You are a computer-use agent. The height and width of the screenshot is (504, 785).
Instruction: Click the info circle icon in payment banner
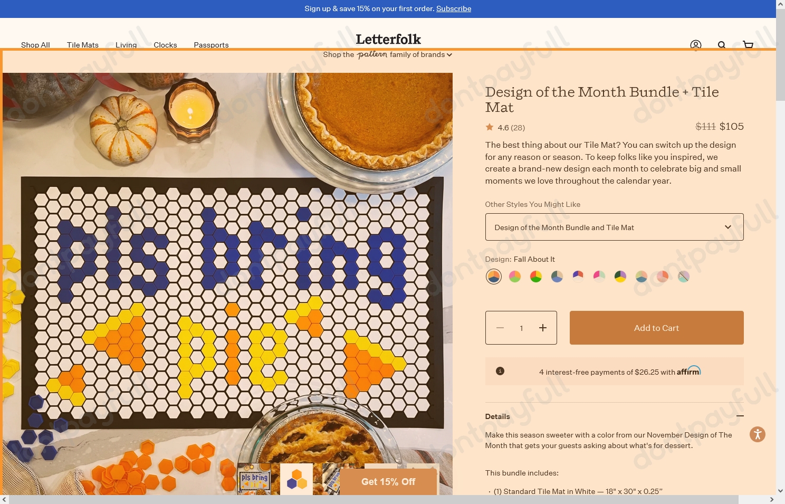click(x=500, y=371)
